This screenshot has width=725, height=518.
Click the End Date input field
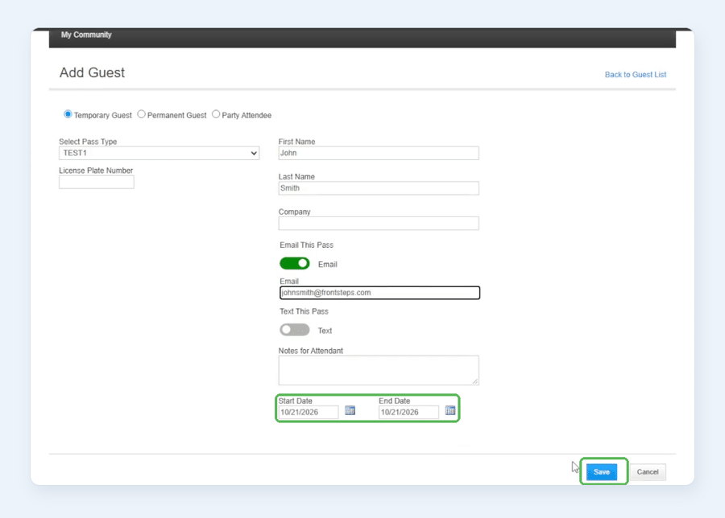click(x=408, y=413)
